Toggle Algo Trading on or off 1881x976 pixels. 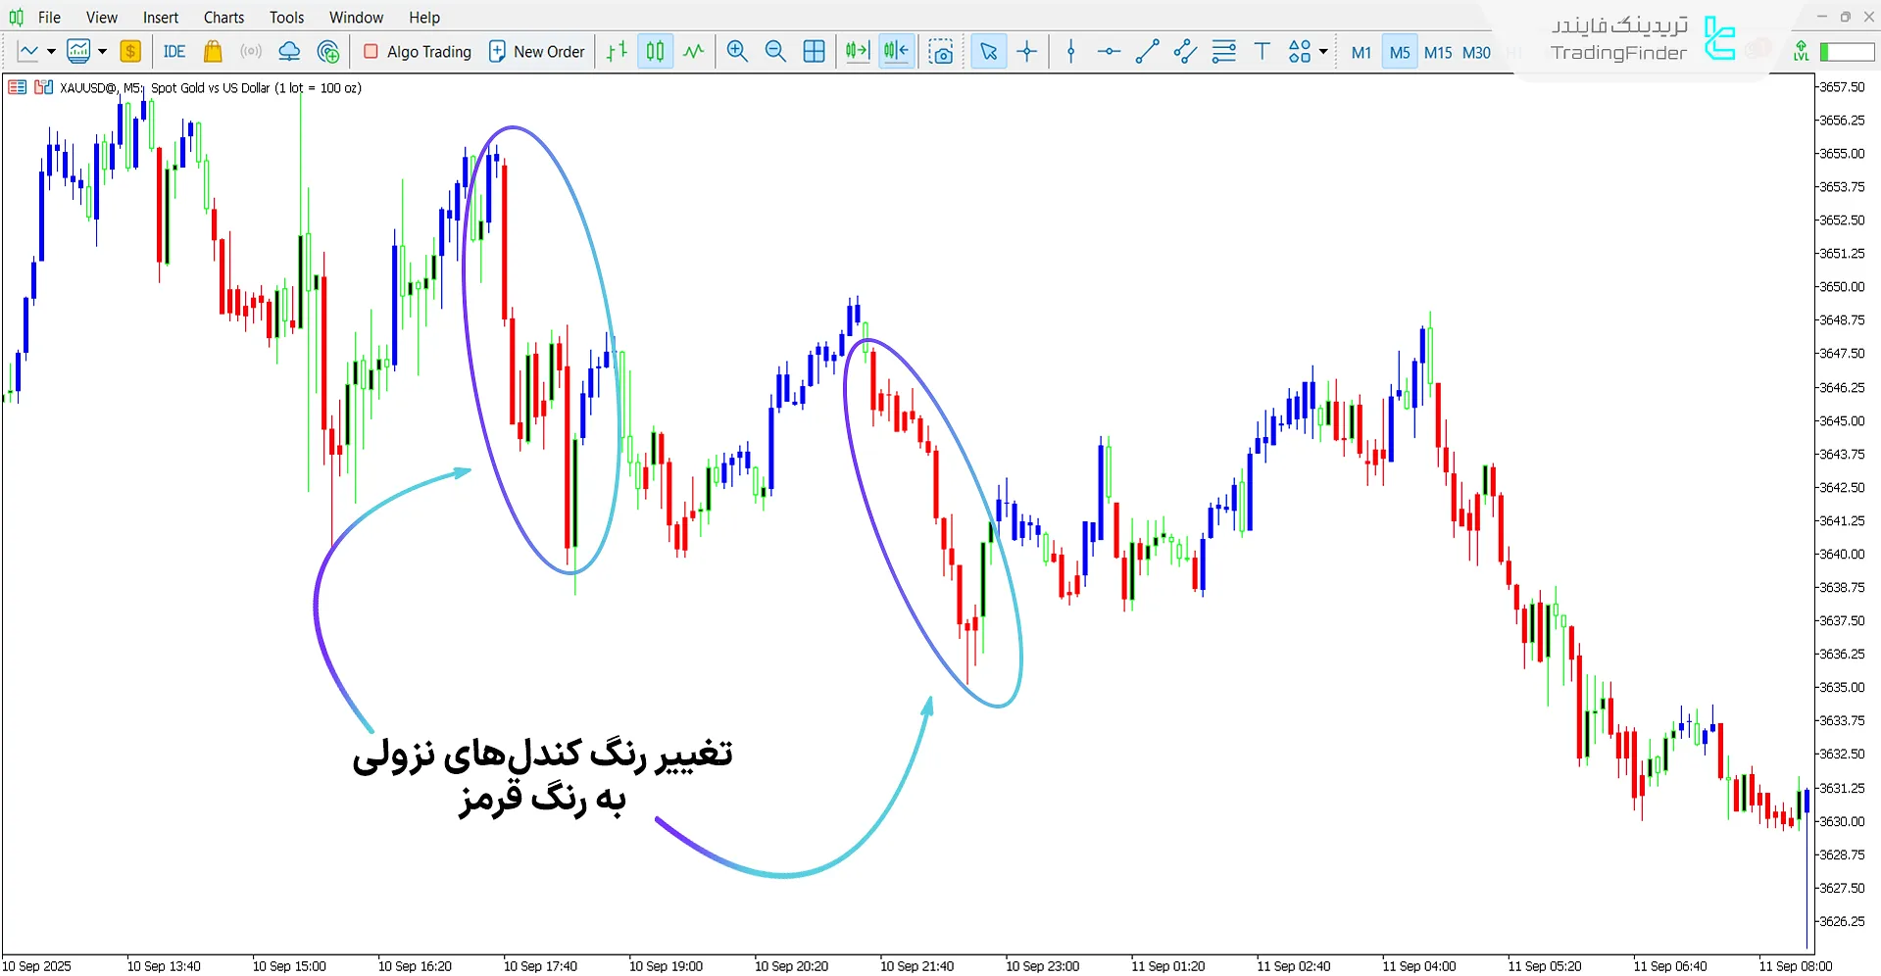[x=418, y=52]
